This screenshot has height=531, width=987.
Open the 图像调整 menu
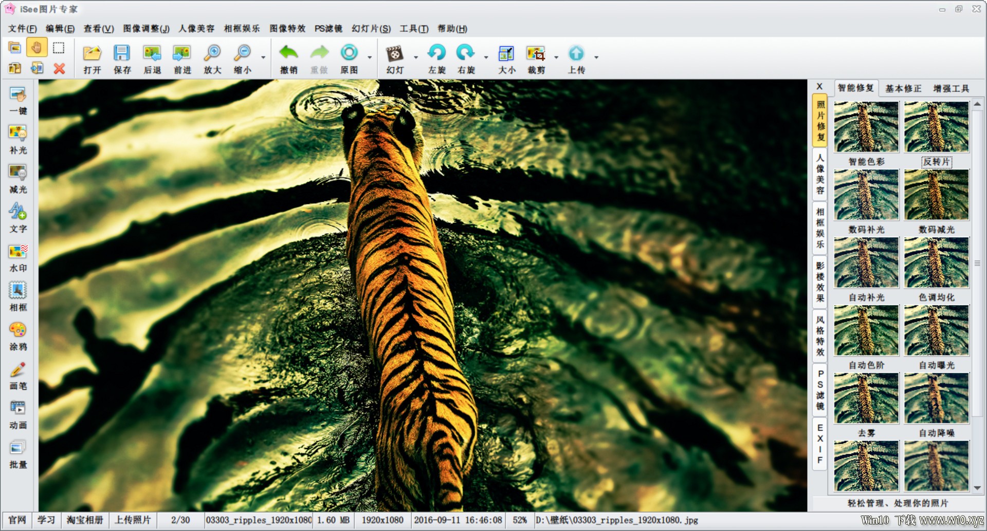(146, 29)
